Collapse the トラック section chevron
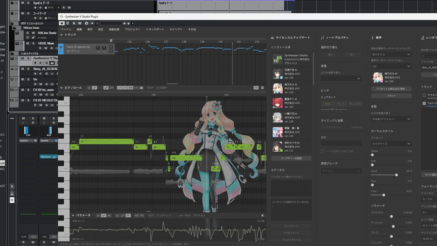437x246 pixels. [61, 35]
